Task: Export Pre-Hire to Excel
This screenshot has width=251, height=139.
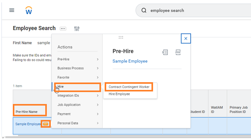Action: point(165,52)
